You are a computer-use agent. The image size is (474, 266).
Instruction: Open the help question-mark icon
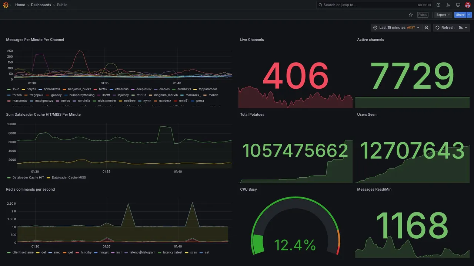tap(438, 5)
